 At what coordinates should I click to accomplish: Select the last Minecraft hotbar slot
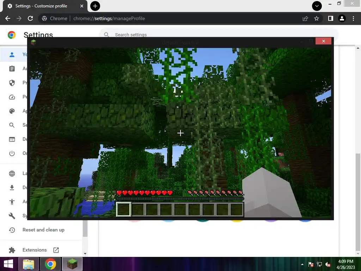point(237,210)
